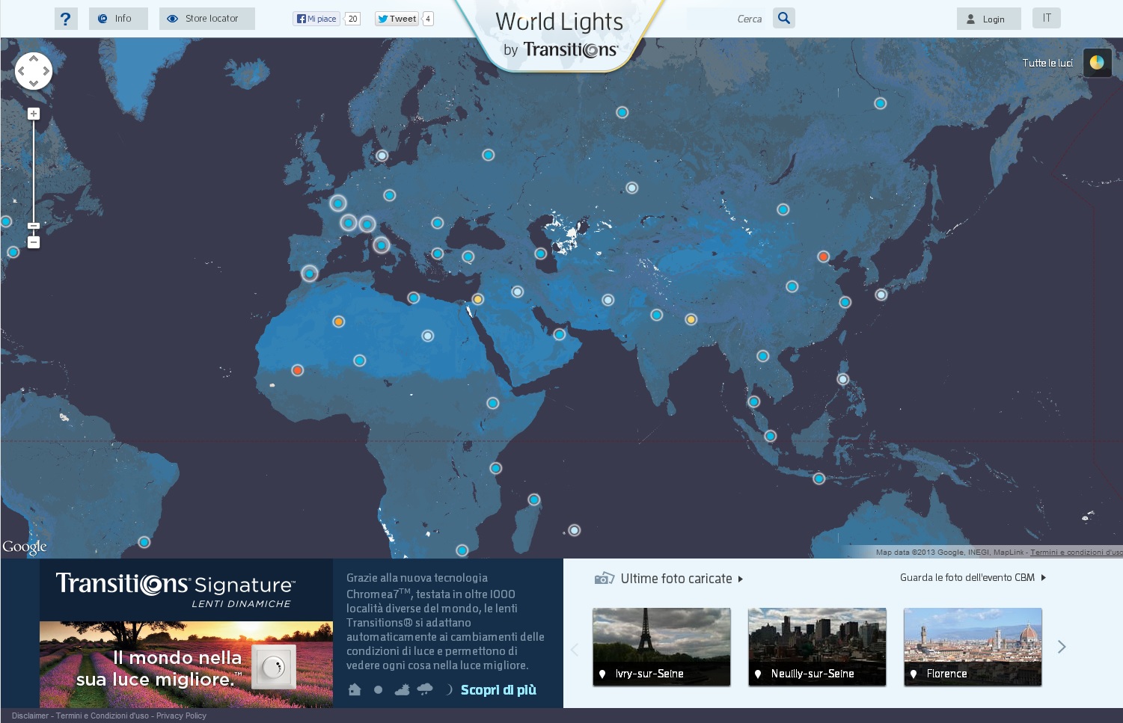Show previous photos with the left chevron

pyautogui.click(x=575, y=649)
